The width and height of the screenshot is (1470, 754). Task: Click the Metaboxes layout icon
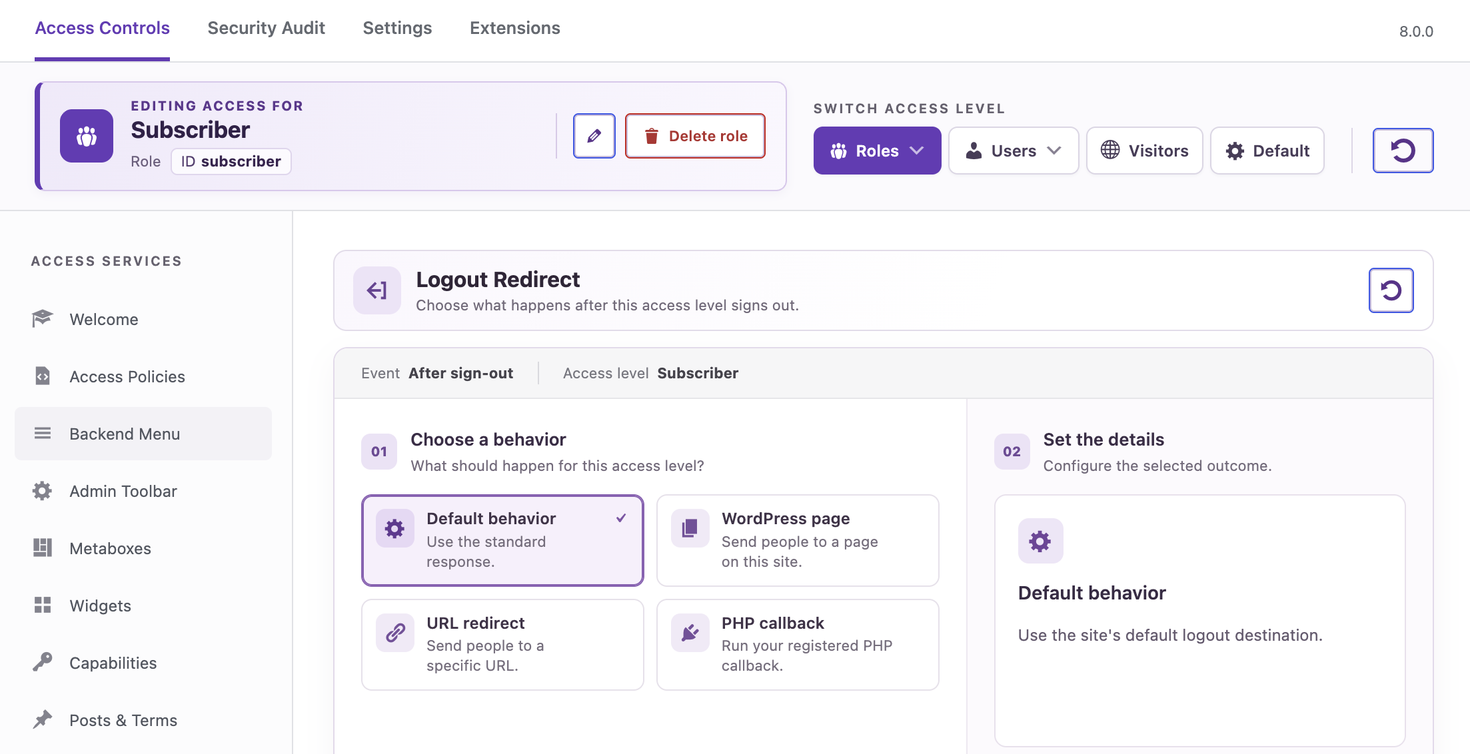pyautogui.click(x=43, y=548)
